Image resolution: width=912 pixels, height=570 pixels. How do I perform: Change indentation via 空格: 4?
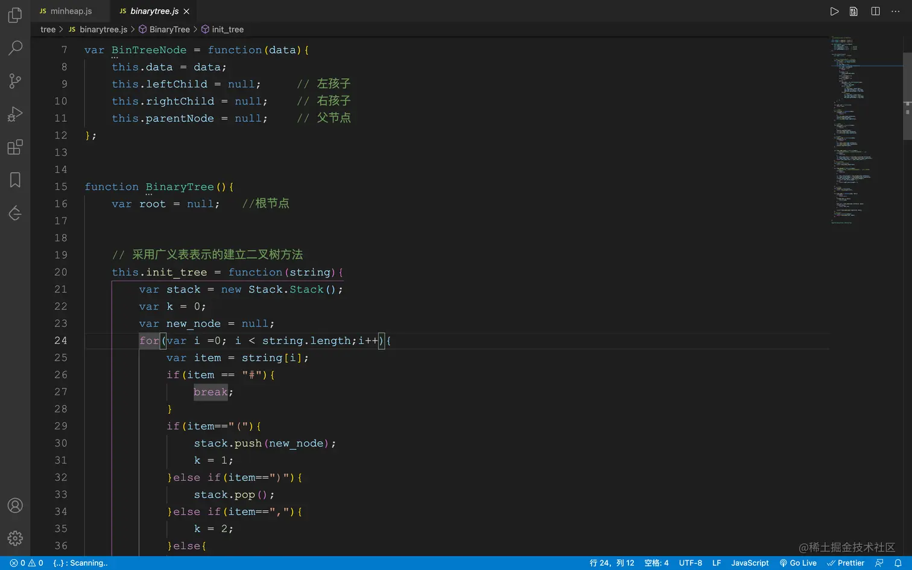pyautogui.click(x=656, y=563)
